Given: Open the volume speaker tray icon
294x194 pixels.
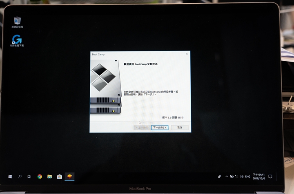Looking at the screenshot, I should pos(241,176).
